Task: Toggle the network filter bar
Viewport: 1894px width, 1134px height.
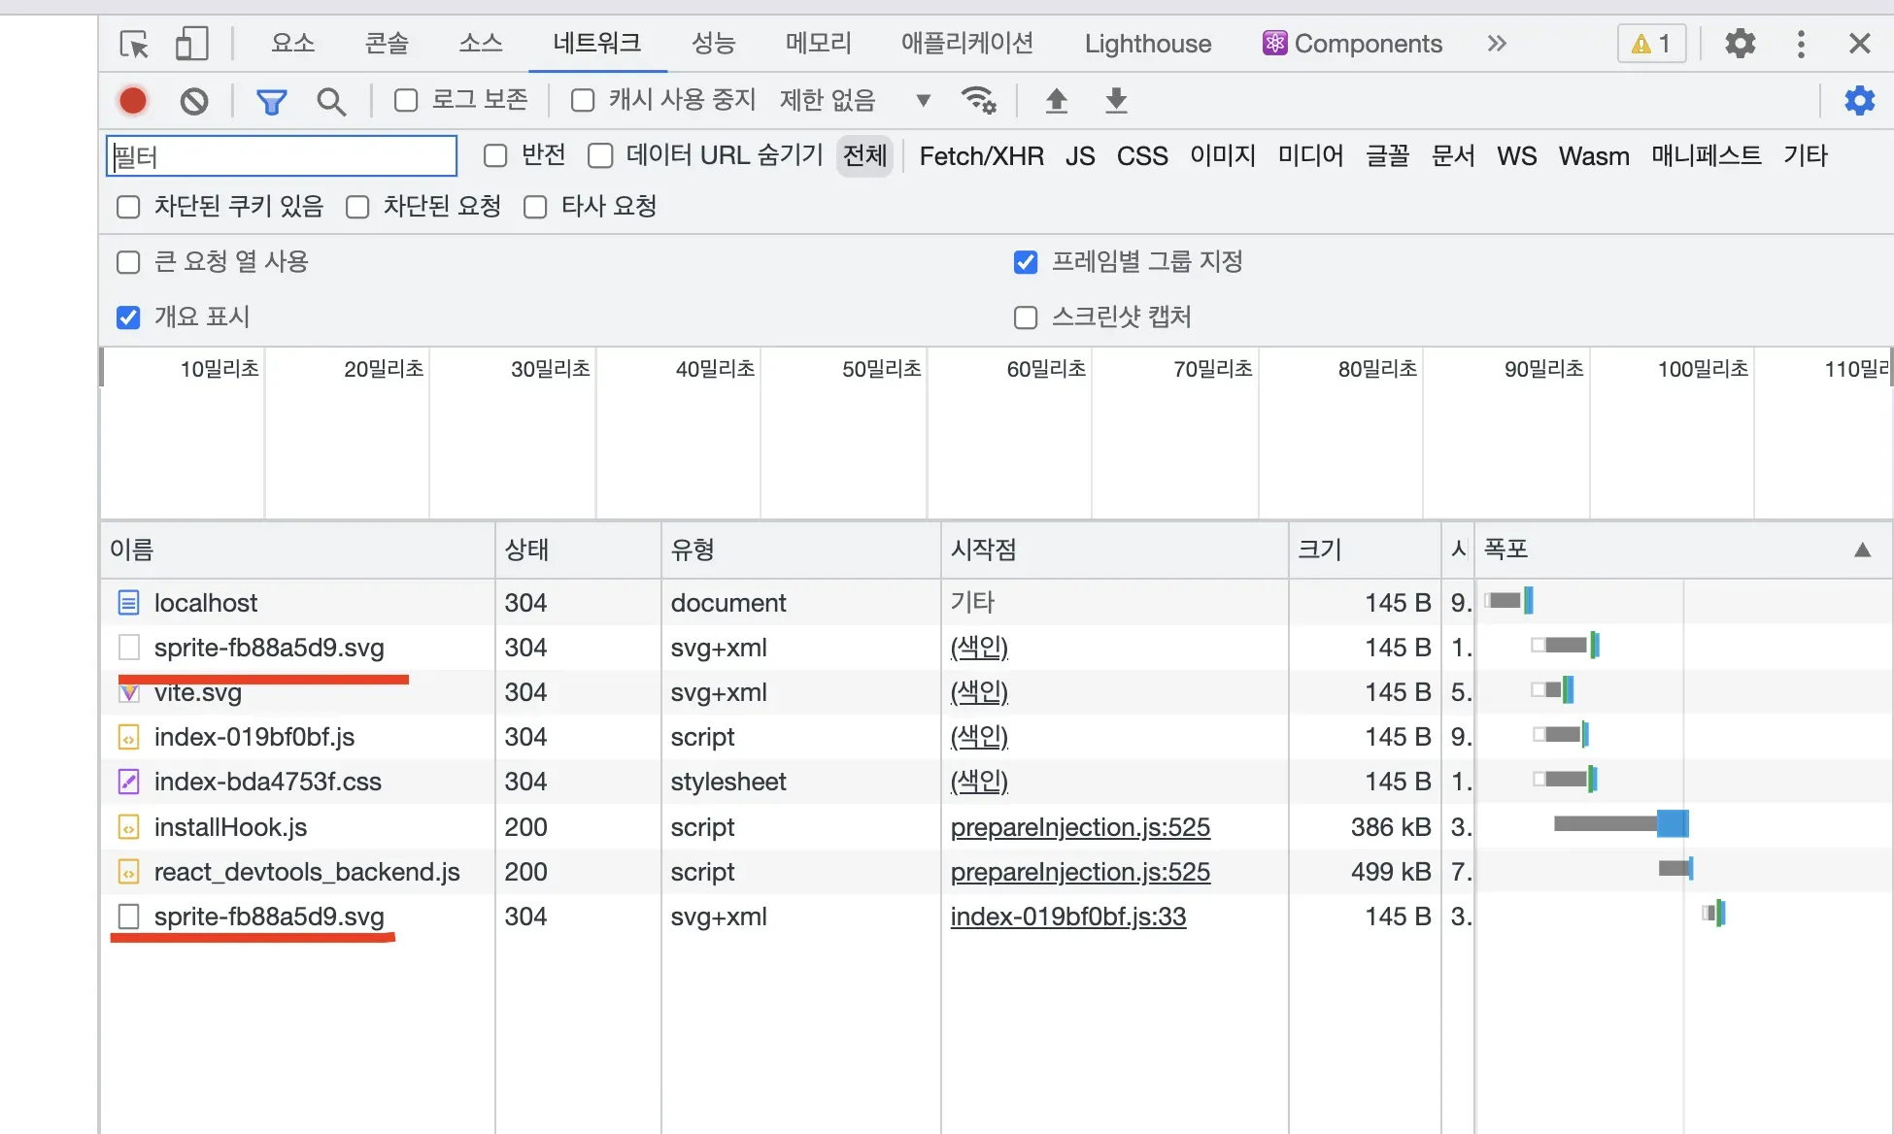Action: point(272,101)
